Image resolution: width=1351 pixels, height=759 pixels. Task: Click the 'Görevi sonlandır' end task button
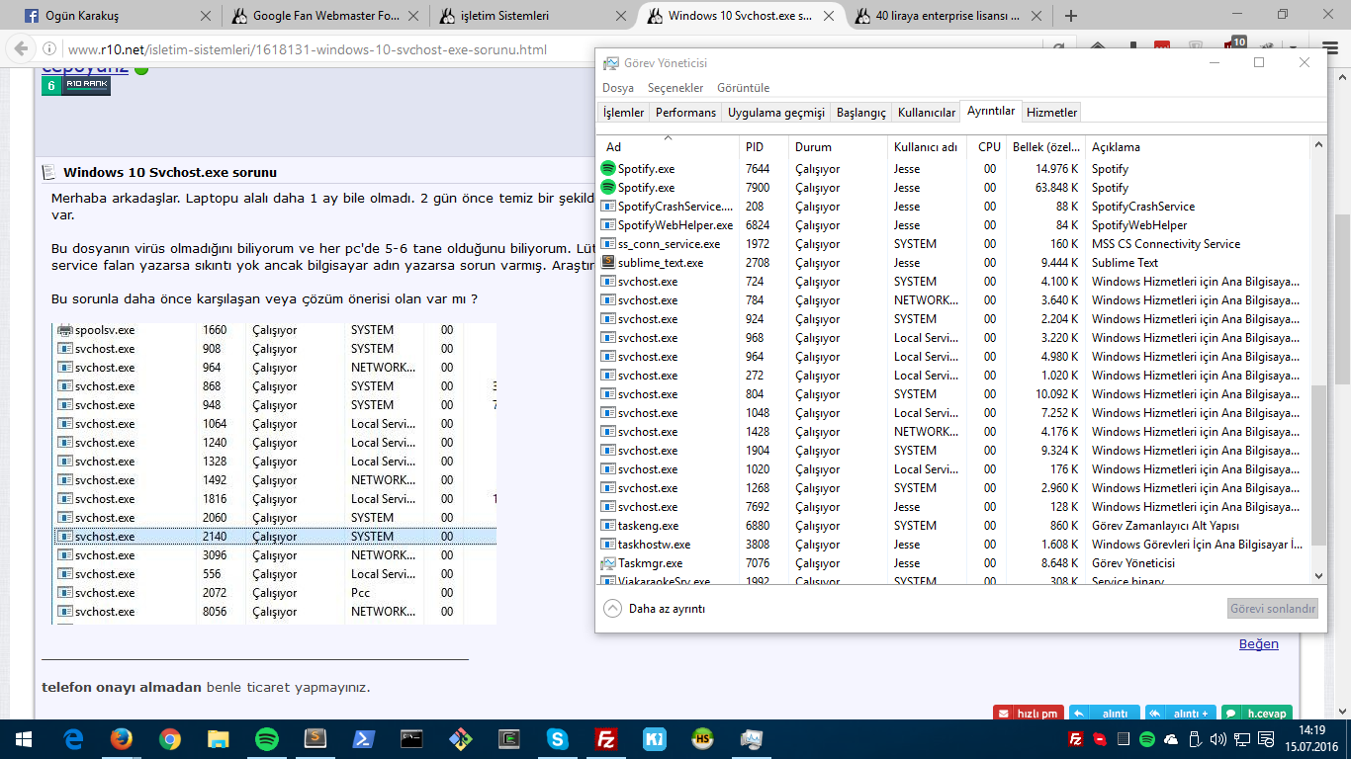tap(1273, 609)
